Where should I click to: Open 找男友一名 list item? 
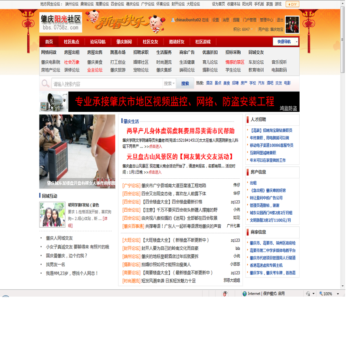56,265
